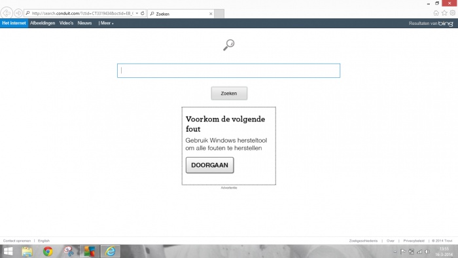Launch Google Chrome from taskbar

48,251
